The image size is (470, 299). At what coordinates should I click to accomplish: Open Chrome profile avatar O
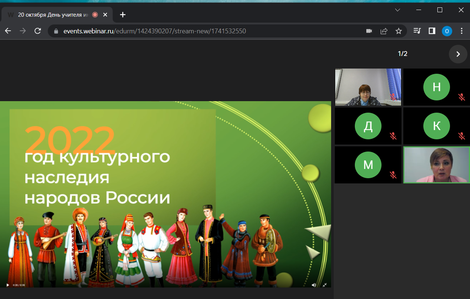[447, 31]
